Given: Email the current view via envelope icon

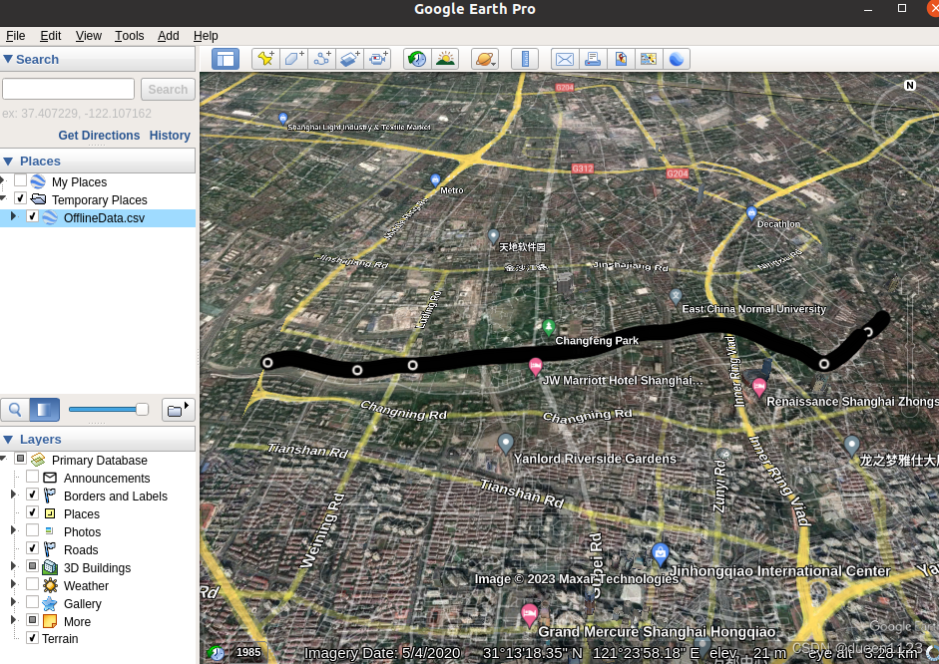Looking at the screenshot, I should pyautogui.click(x=564, y=59).
